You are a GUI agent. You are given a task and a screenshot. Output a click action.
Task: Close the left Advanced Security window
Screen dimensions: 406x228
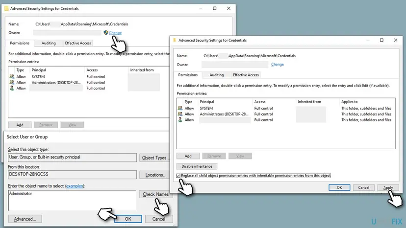point(228,8)
